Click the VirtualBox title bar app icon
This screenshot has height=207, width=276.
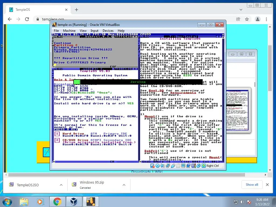pos(54,25)
